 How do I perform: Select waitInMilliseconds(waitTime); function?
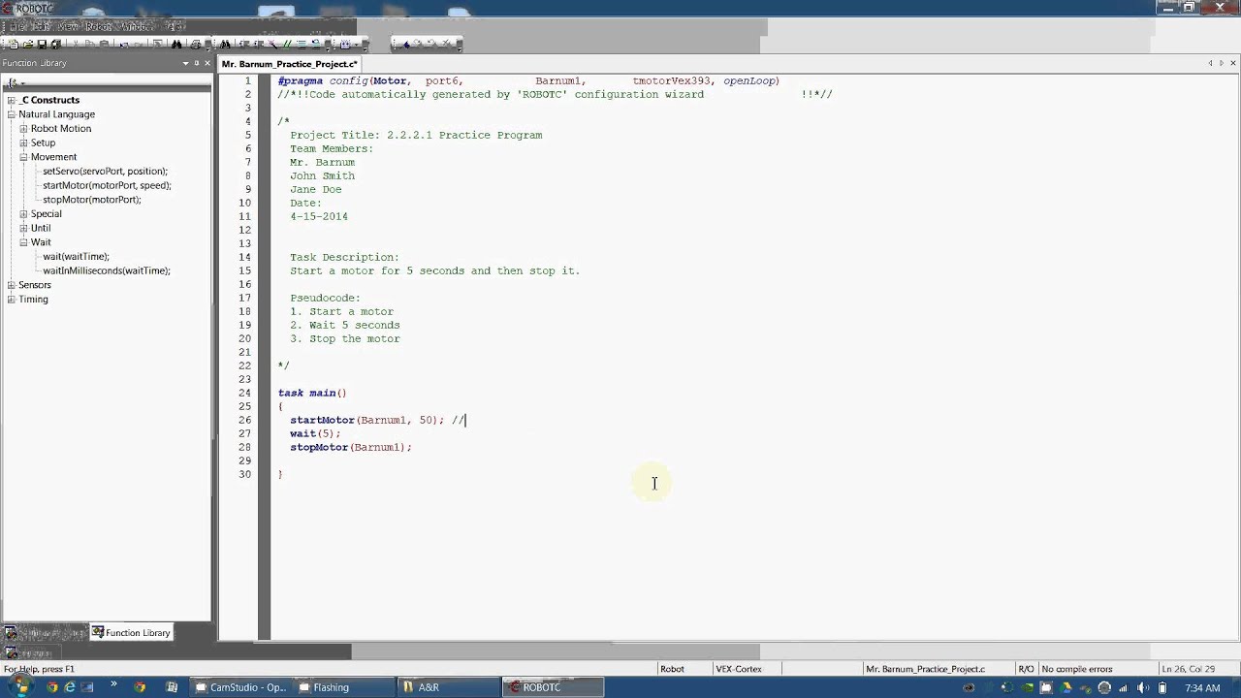pos(107,270)
